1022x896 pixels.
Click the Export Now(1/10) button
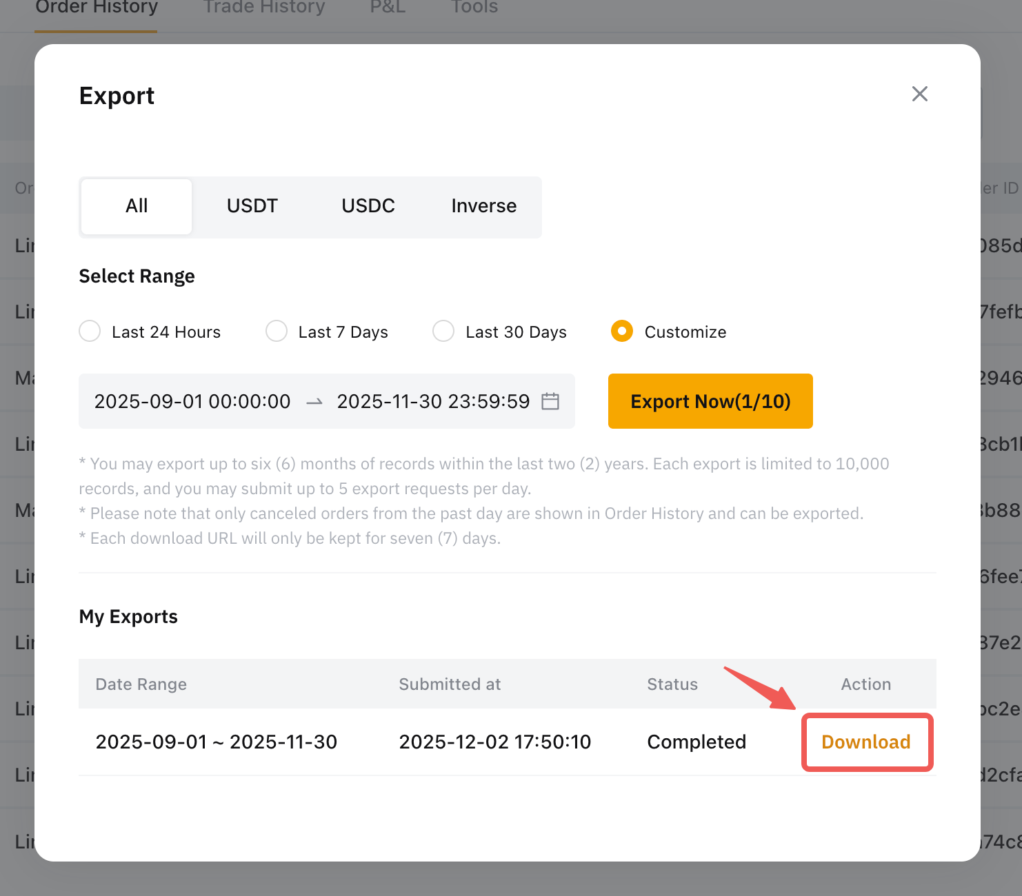point(710,401)
